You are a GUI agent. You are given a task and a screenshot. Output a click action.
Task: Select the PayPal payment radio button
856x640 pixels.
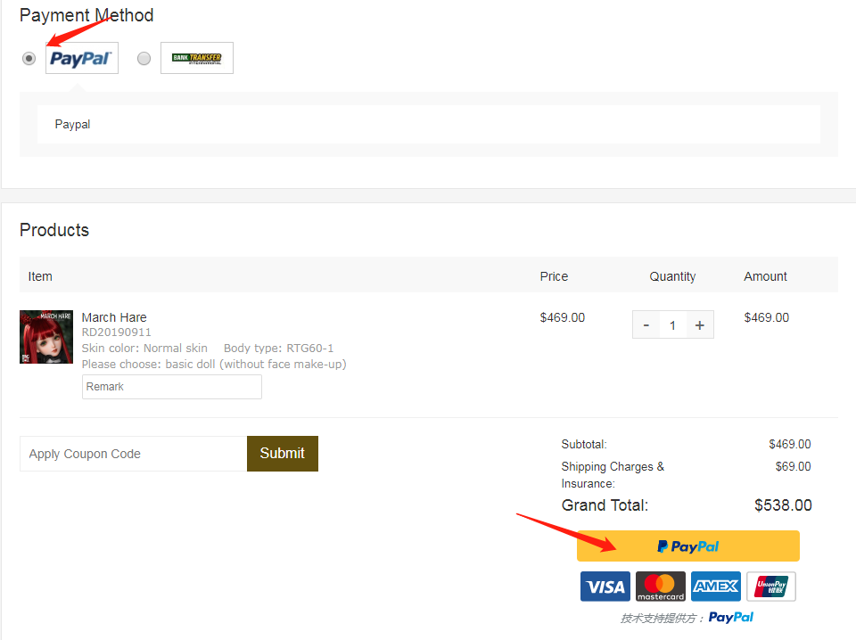point(29,58)
